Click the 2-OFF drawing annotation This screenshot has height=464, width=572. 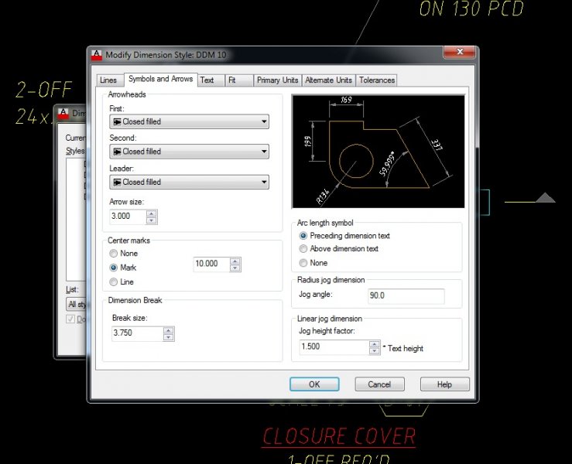43,90
